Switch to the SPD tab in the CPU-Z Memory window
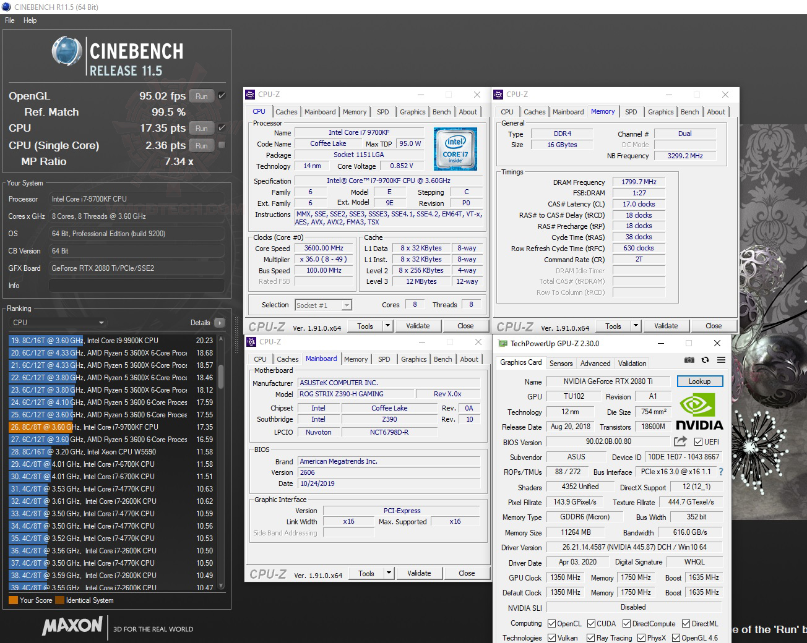Image resolution: width=807 pixels, height=643 pixels. (x=631, y=112)
